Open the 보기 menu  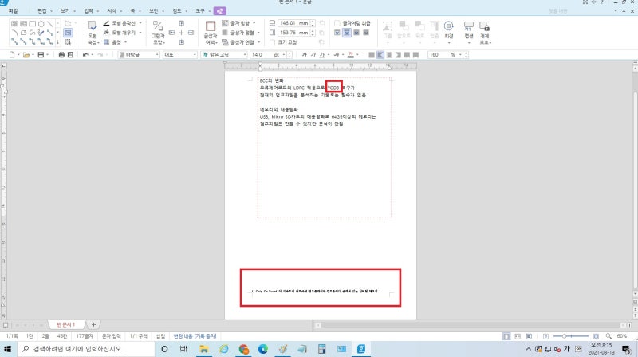[65, 11]
